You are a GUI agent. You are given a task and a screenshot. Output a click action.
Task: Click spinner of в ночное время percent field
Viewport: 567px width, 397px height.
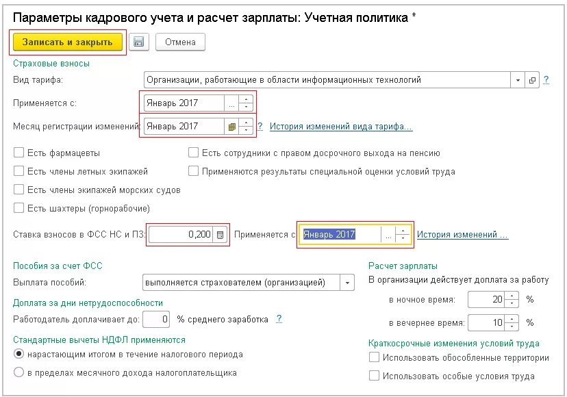tap(512, 299)
